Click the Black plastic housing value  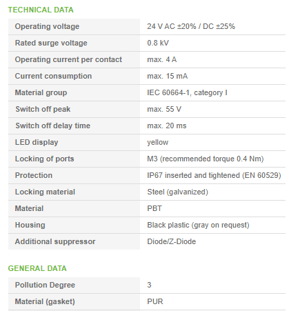[x=198, y=225]
